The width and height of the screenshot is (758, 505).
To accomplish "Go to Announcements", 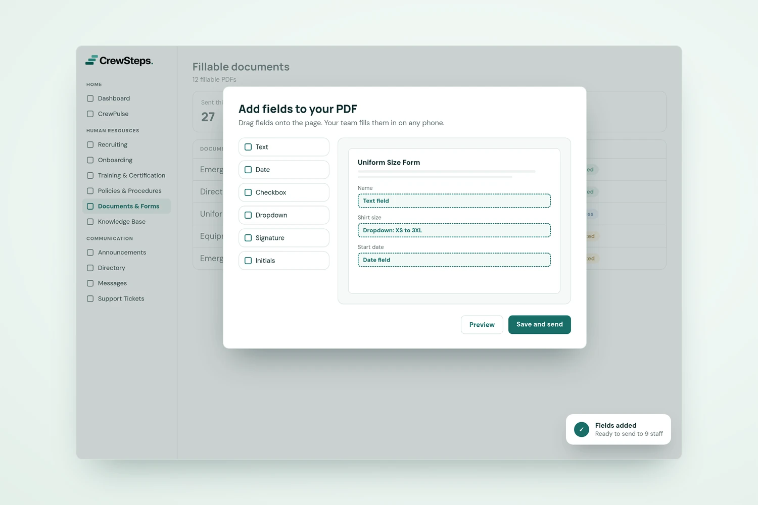I will click(126, 252).
